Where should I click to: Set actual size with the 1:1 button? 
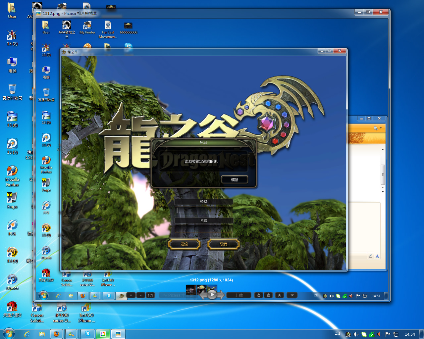tap(150, 295)
